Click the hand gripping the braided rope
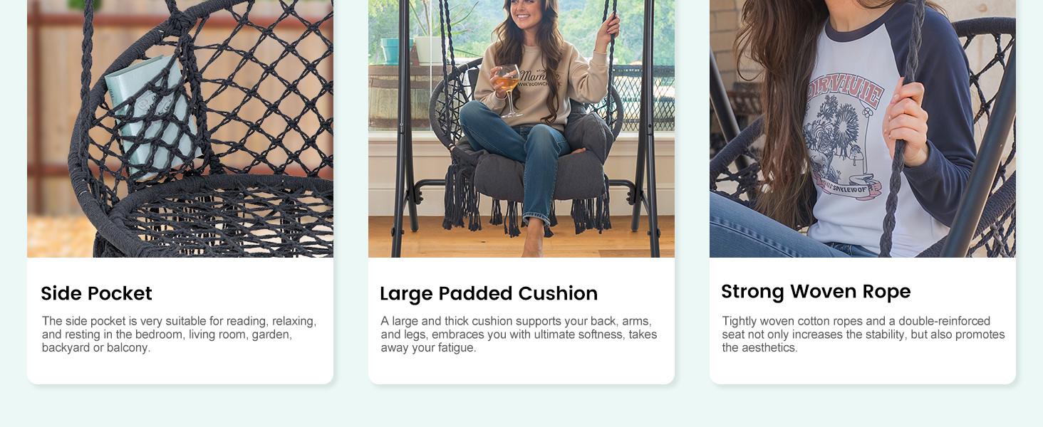 point(906,121)
